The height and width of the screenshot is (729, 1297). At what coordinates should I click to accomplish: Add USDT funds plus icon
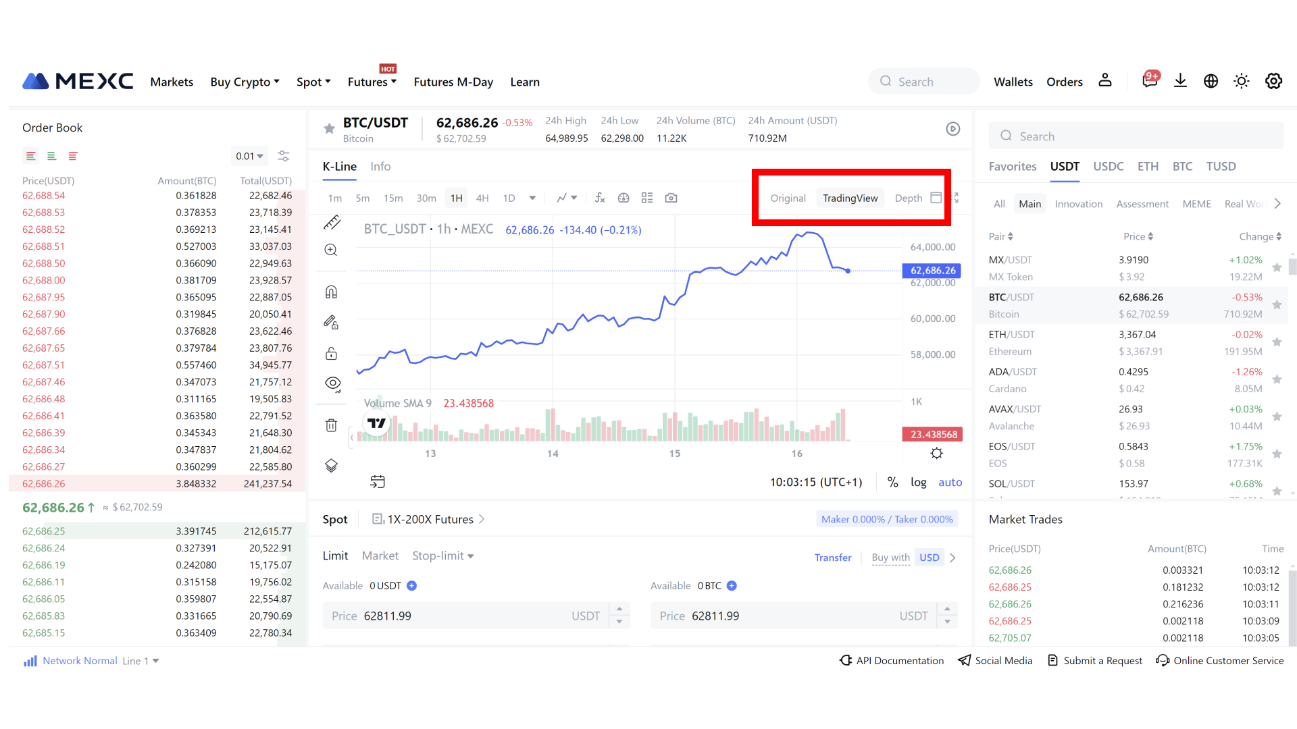tap(411, 586)
